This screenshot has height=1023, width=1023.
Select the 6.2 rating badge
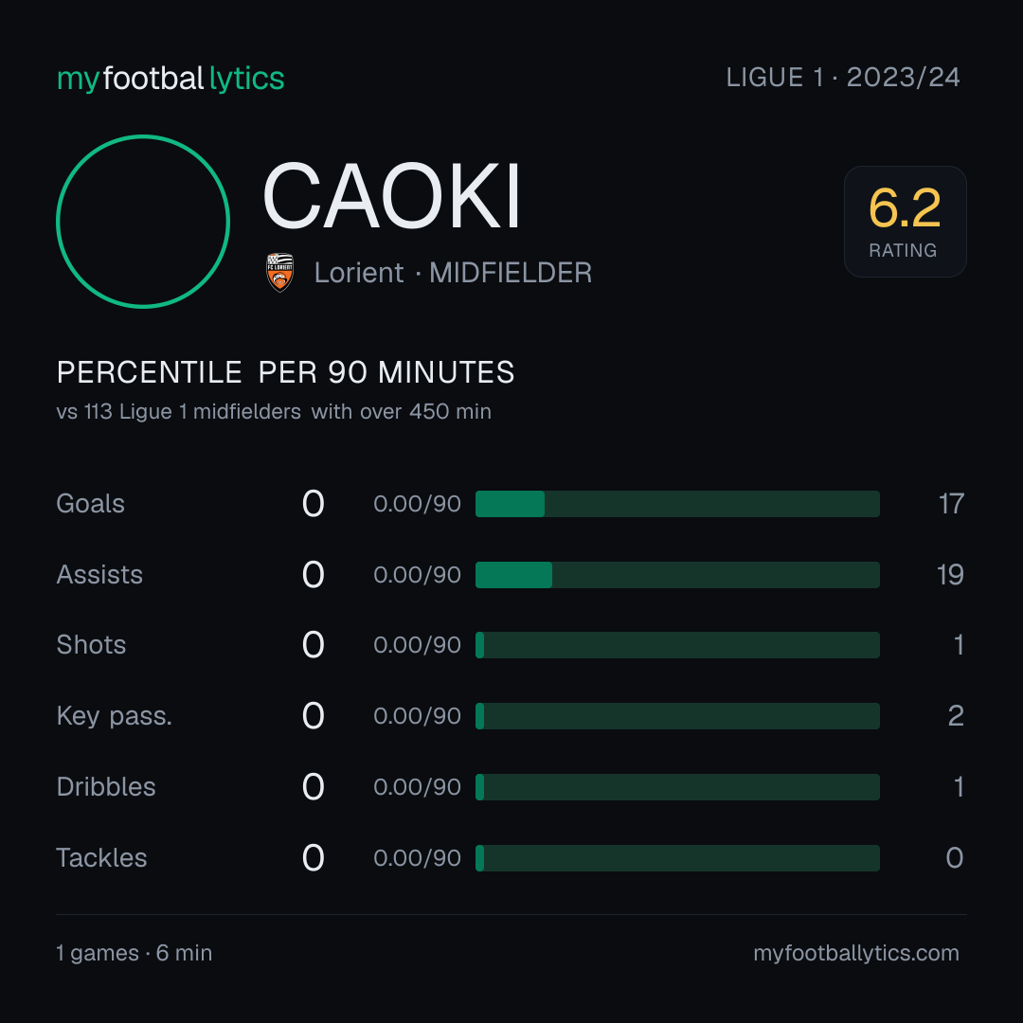click(905, 222)
